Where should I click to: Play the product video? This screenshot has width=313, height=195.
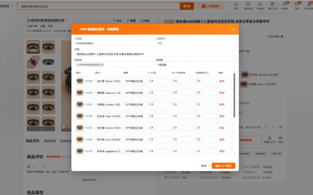pyautogui.click(x=64, y=127)
